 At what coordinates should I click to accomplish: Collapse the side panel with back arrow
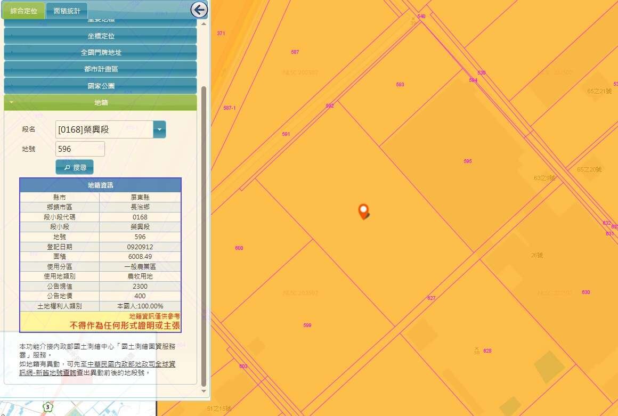click(x=199, y=9)
